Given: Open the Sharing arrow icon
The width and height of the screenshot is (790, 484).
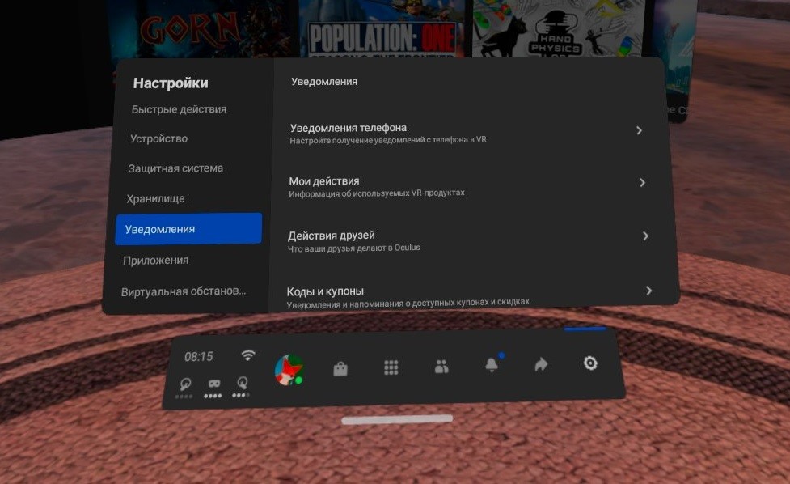Looking at the screenshot, I should pyautogui.click(x=541, y=364).
